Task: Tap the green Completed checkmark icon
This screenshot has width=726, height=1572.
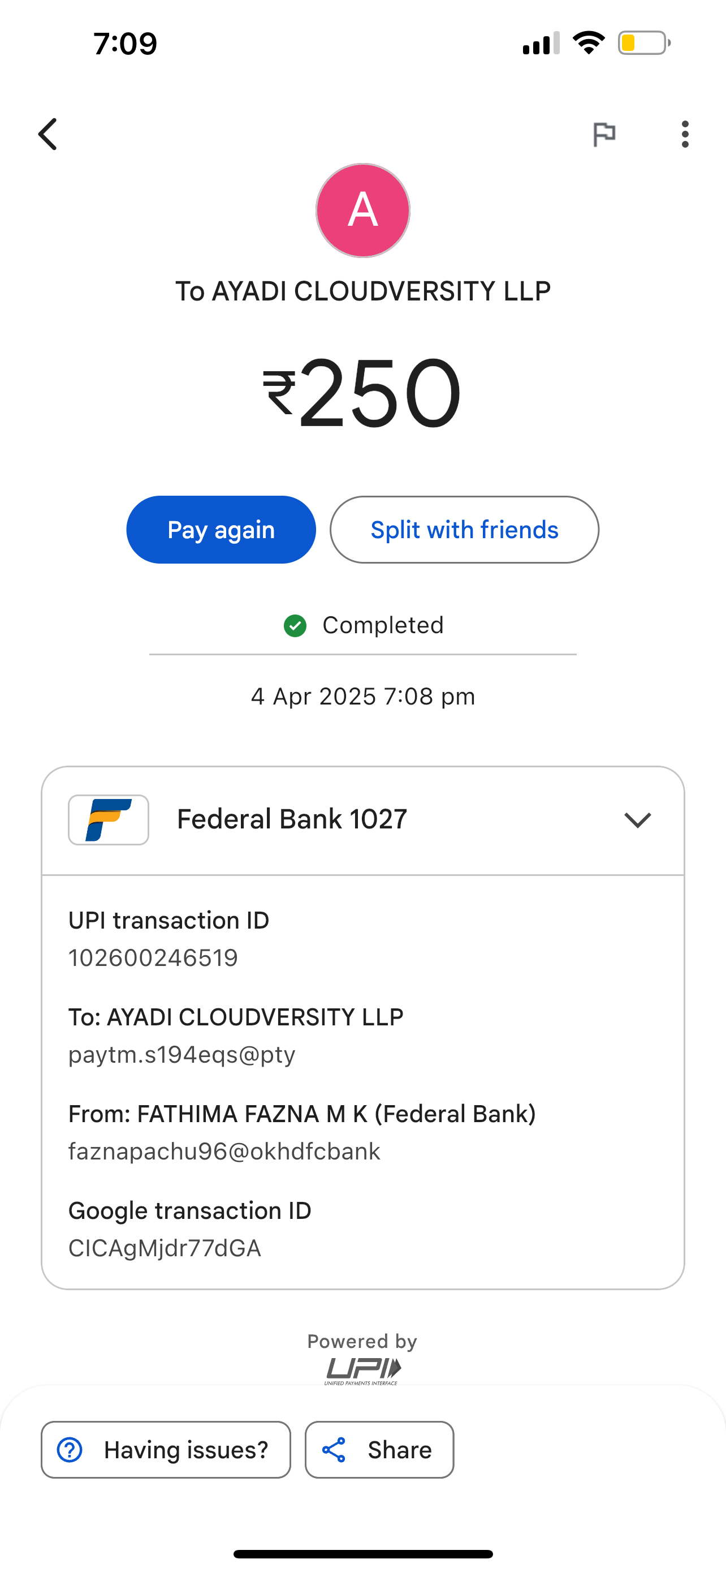Action: coord(295,625)
